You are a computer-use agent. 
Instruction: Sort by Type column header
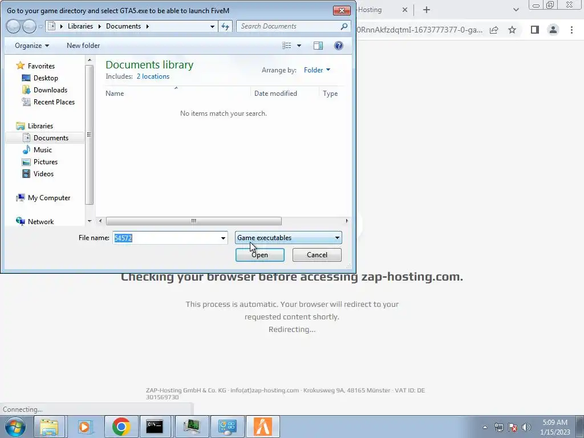click(330, 94)
